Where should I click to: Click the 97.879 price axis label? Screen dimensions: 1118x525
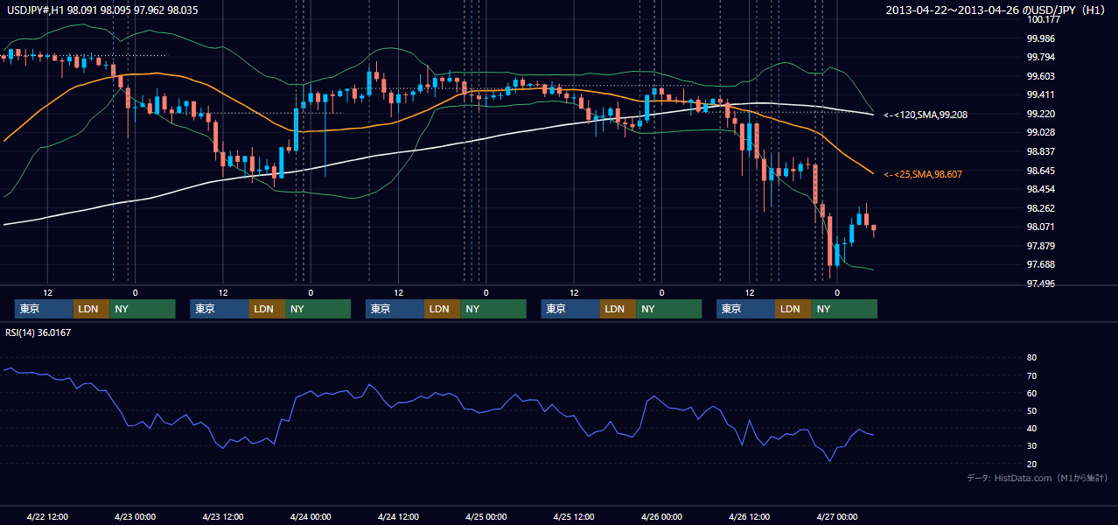(x=1041, y=246)
